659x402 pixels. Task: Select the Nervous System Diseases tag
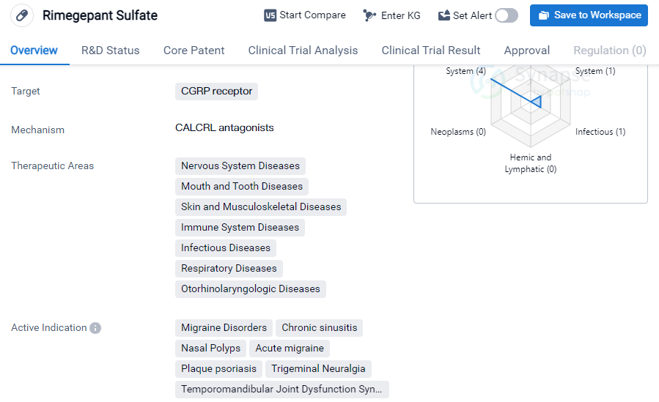pyautogui.click(x=240, y=166)
